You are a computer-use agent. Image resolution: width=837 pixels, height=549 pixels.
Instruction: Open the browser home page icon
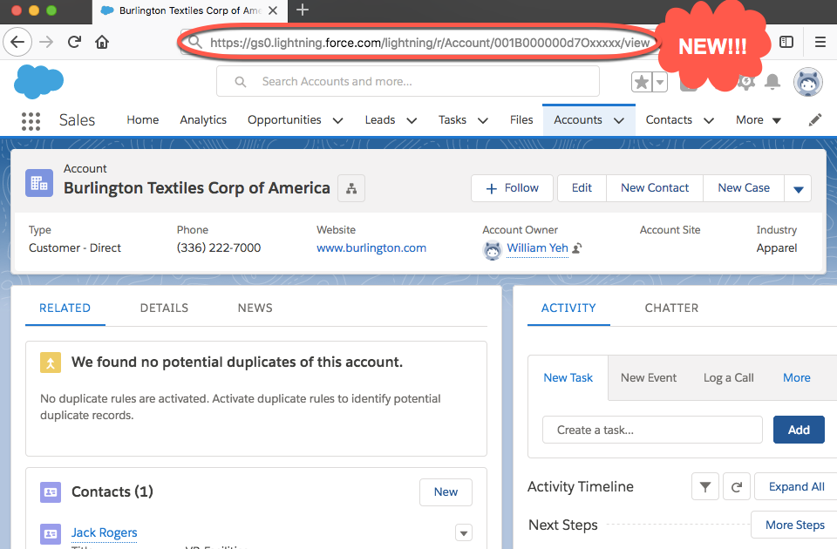(x=102, y=42)
